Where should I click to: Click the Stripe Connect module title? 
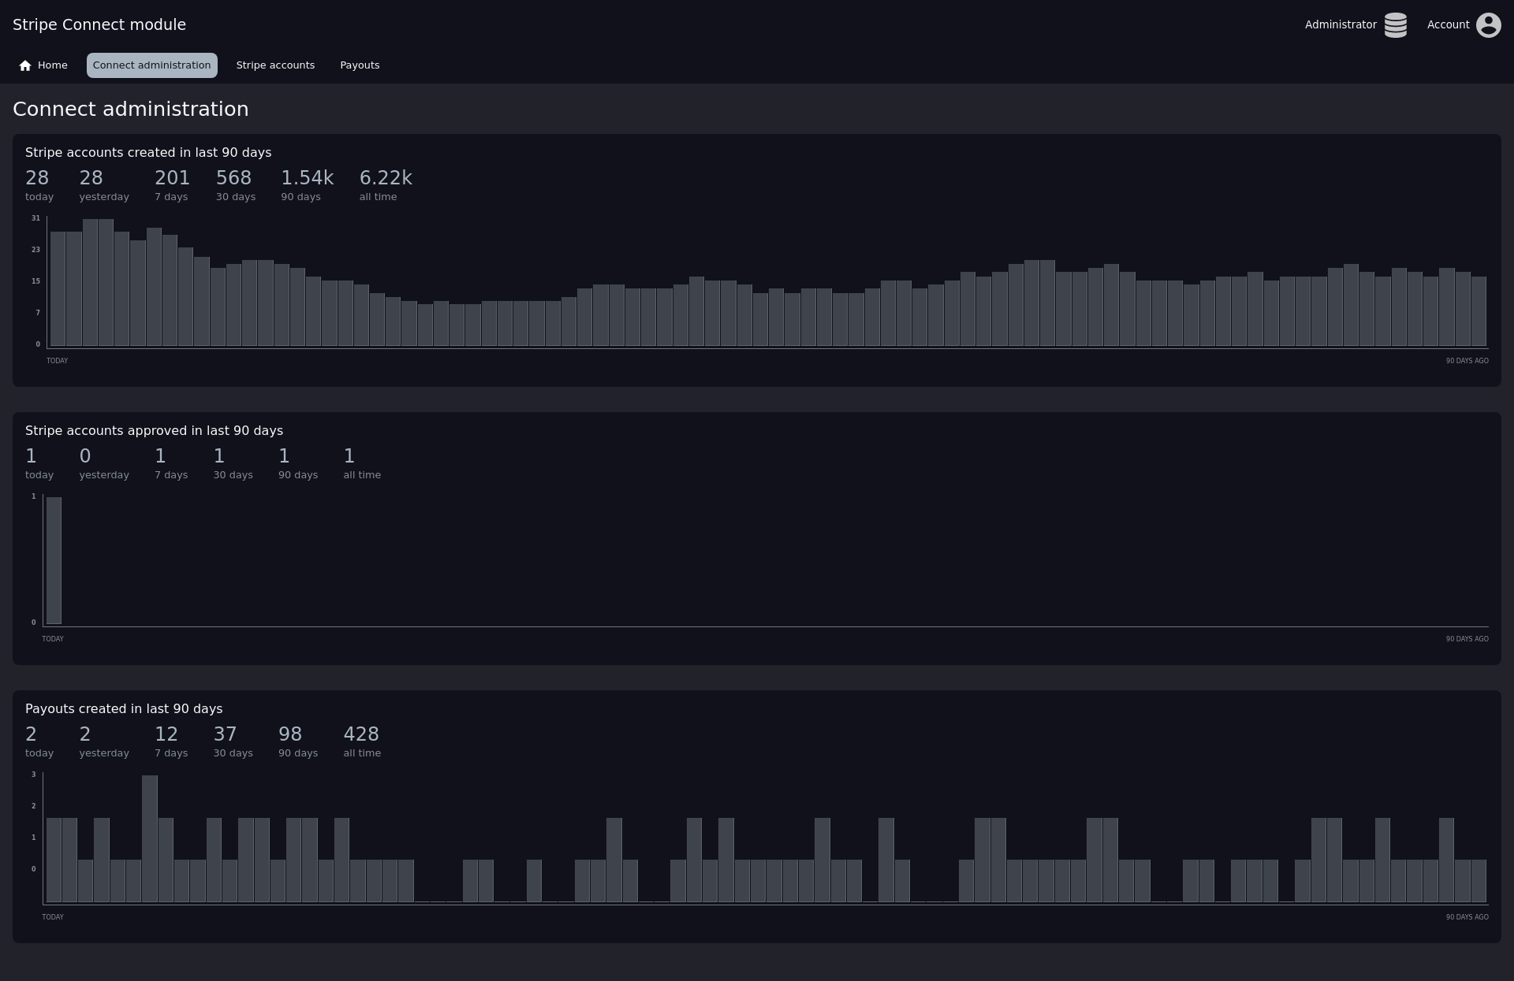point(99,24)
